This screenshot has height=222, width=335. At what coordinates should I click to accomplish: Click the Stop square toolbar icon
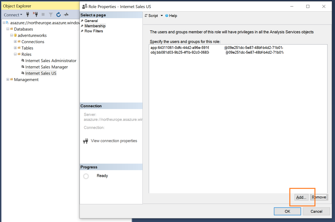(43, 15)
